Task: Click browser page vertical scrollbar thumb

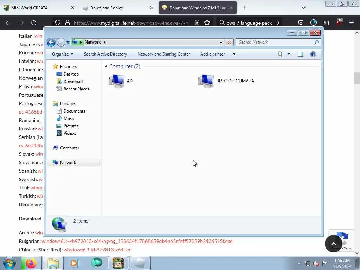Action: [357, 78]
